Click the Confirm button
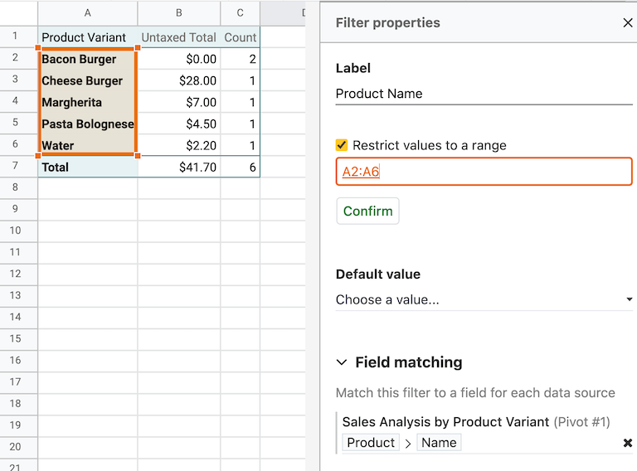The image size is (637, 471). 367,211
